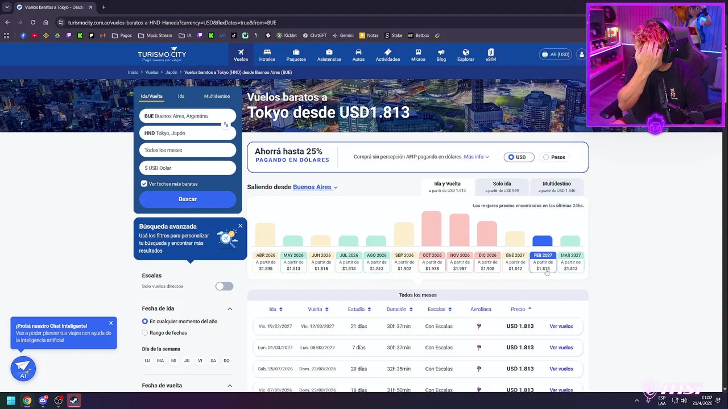Go to browser home page icon
This screenshot has height=409, width=728.
coord(46,22)
